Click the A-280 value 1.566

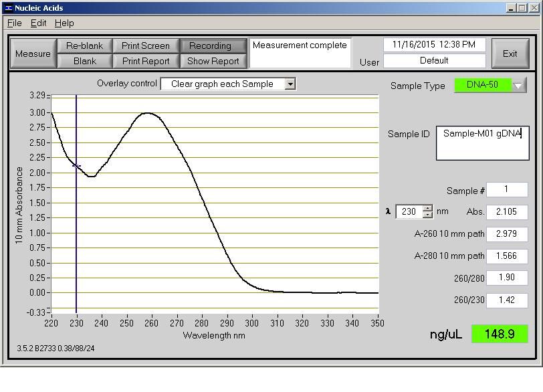point(507,256)
